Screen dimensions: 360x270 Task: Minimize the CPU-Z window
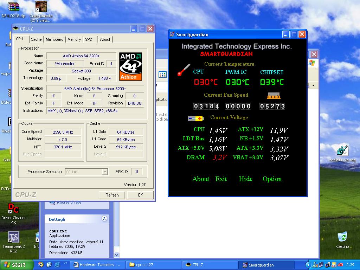coord(134,29)
